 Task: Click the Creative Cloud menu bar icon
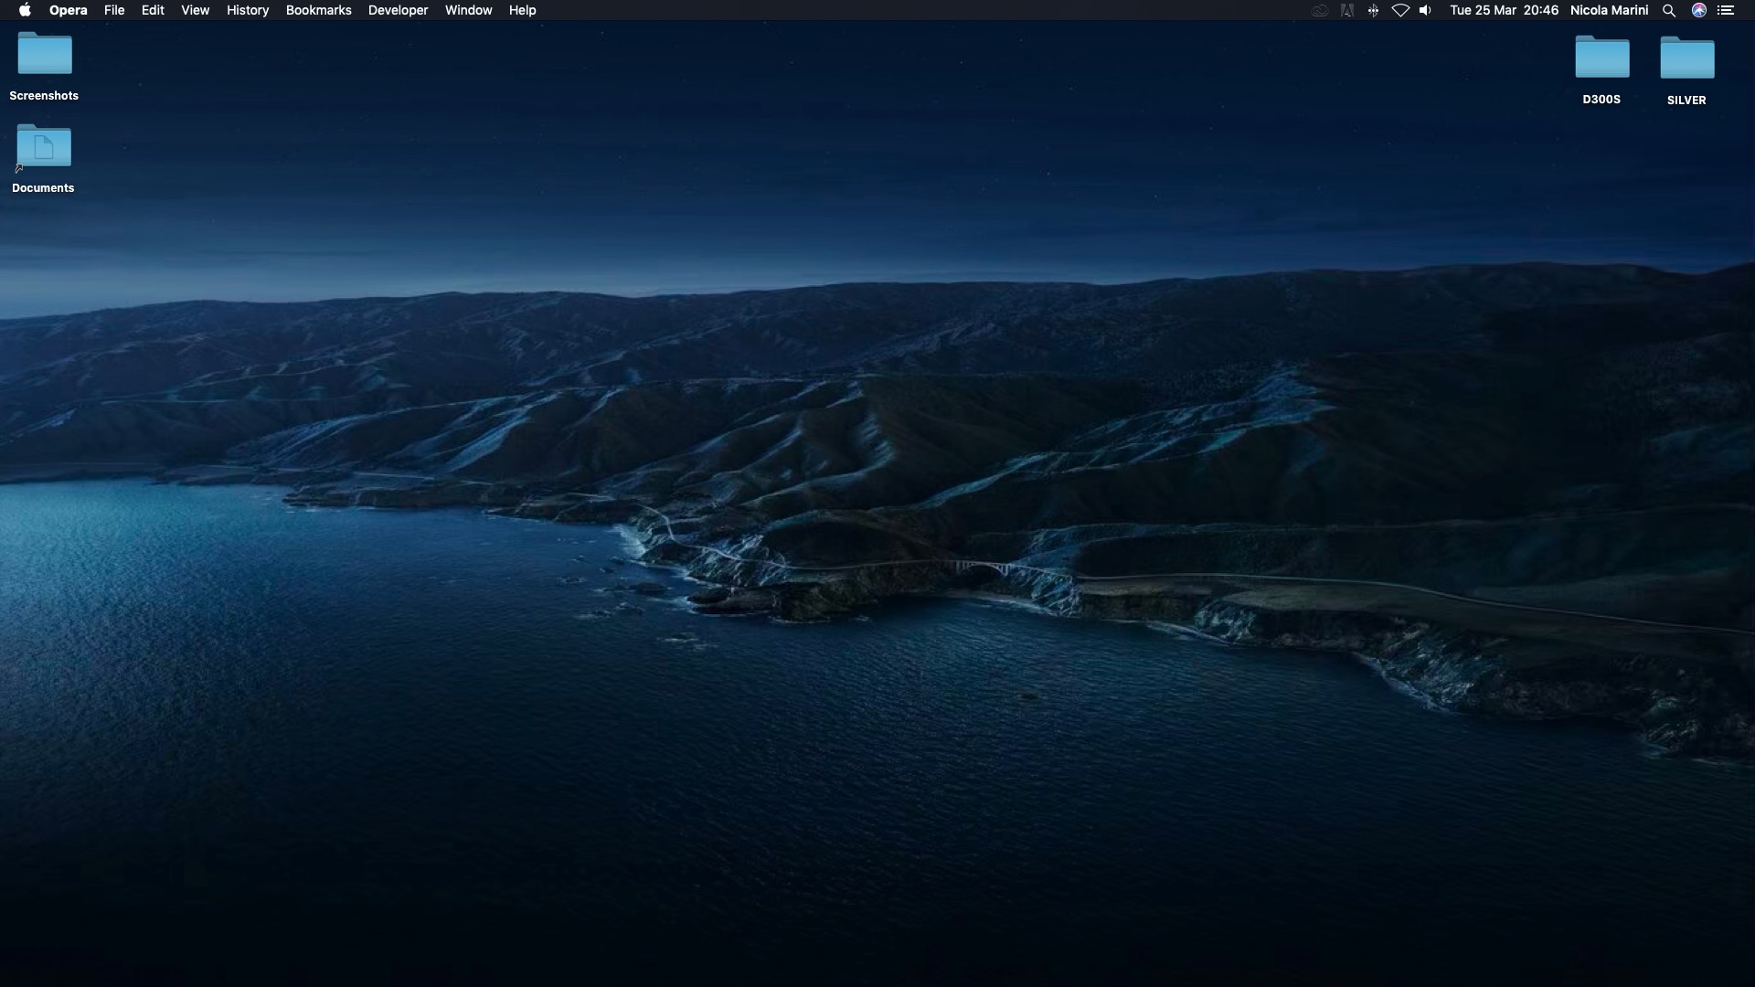(x=1320, y=10)
